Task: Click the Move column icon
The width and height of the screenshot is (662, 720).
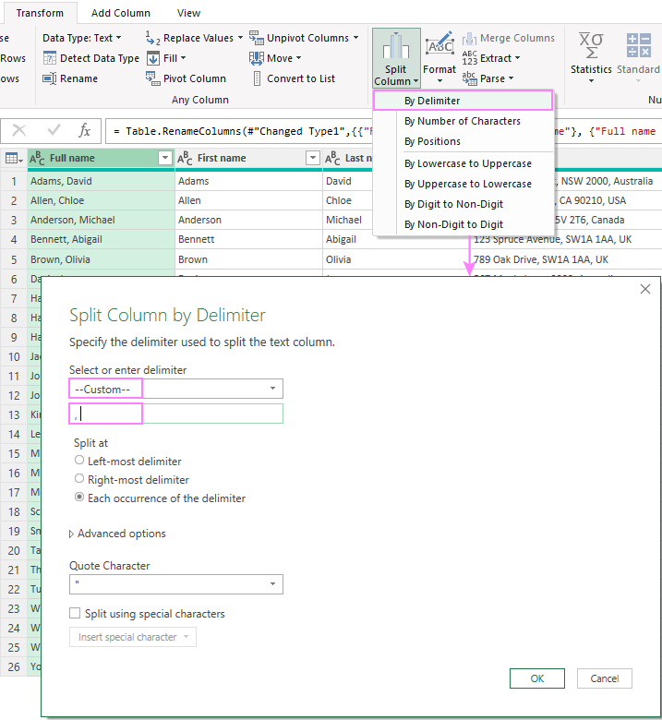Action: click(x=257, y=58)
